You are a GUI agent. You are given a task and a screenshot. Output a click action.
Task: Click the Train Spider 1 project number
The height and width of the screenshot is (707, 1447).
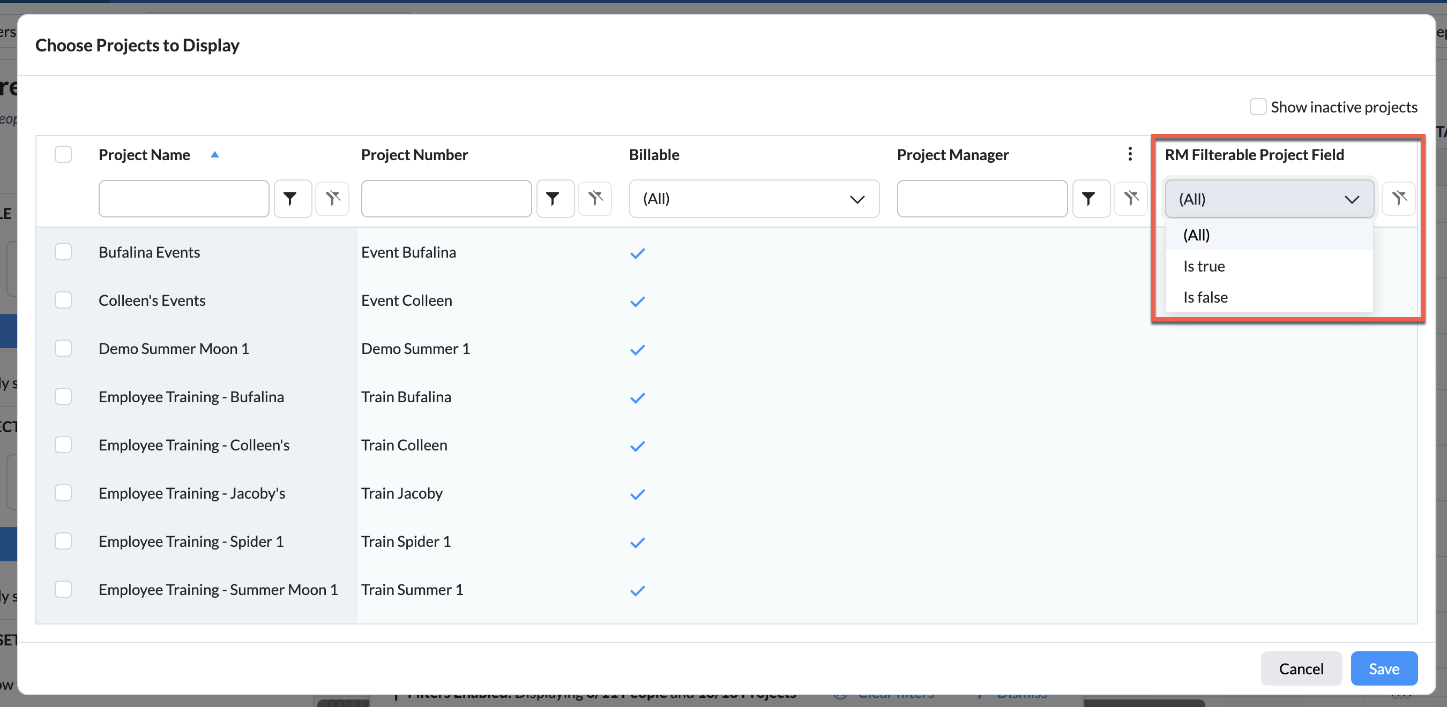(406, 541)
